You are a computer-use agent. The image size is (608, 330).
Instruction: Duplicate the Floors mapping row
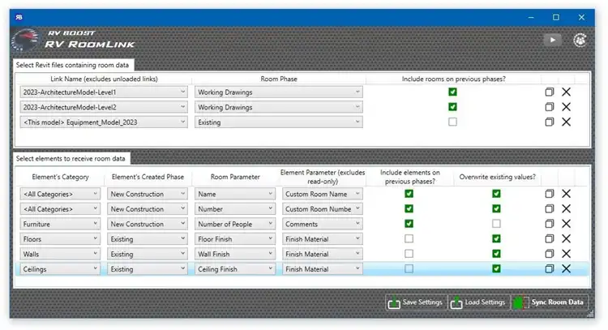(549, 238)
